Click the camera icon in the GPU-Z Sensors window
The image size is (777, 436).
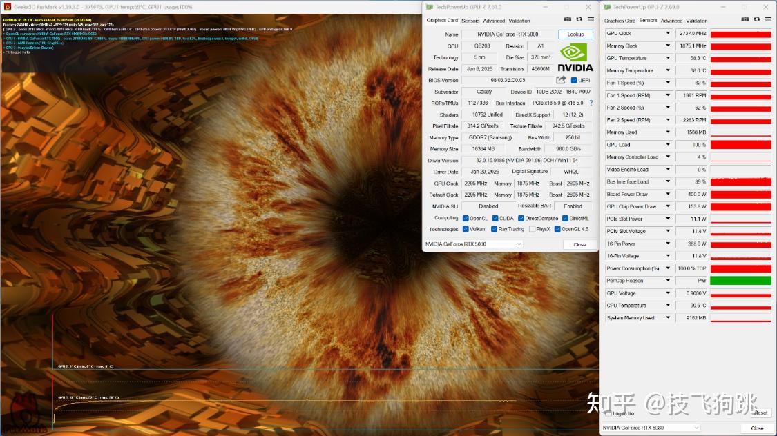click(x=745, y=19)
